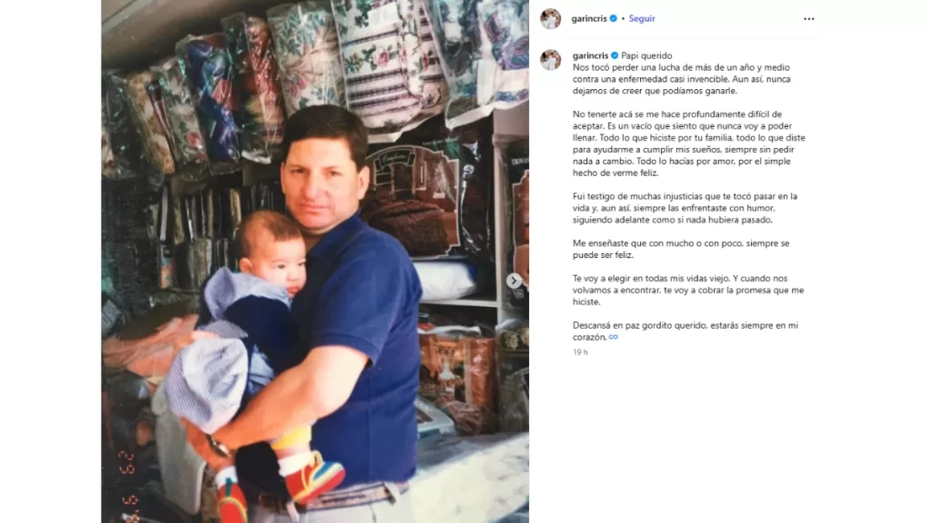This screenshot has width=931, height=523.
Task: Follow the account via Seguir
Action: 642,18
